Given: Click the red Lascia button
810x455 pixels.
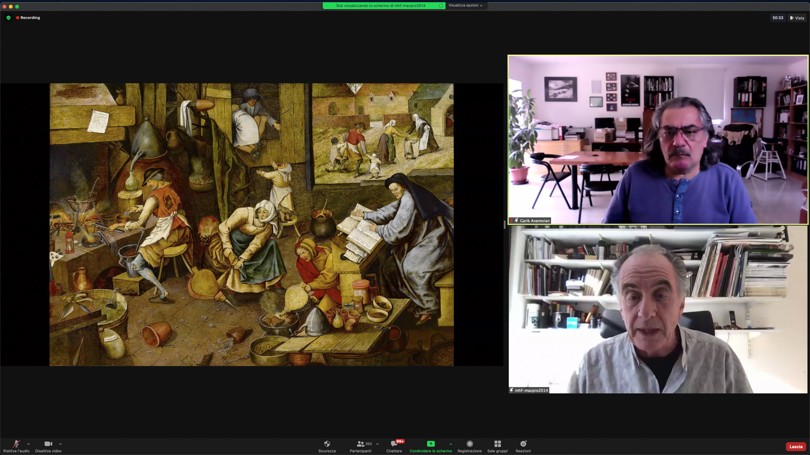Looking at the screenshot, I should [x=795, y=447].
